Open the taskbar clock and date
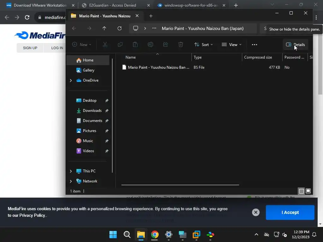323x242 pixels. pos(301,234)
